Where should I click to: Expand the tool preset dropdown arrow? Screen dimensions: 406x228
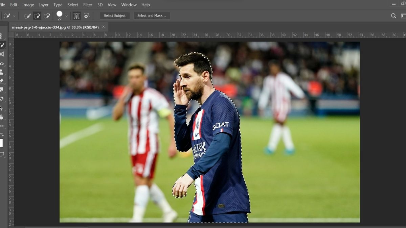[14, 16]
